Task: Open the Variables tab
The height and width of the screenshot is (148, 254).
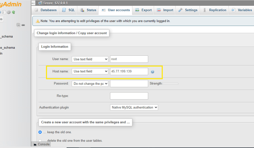Action: [x=242, y=10]
